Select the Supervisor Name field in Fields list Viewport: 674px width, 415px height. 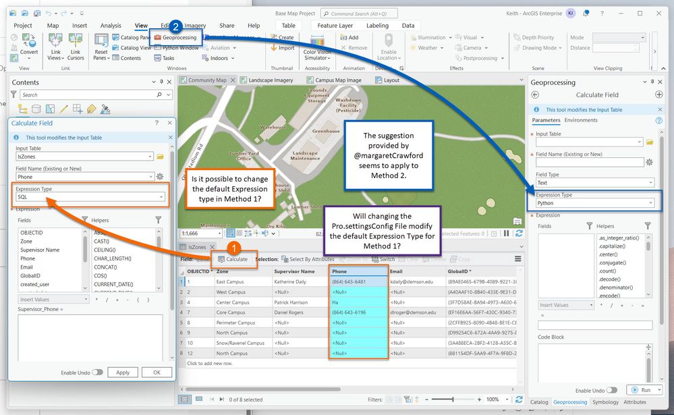pyautogui.click(x=40, y=250)
